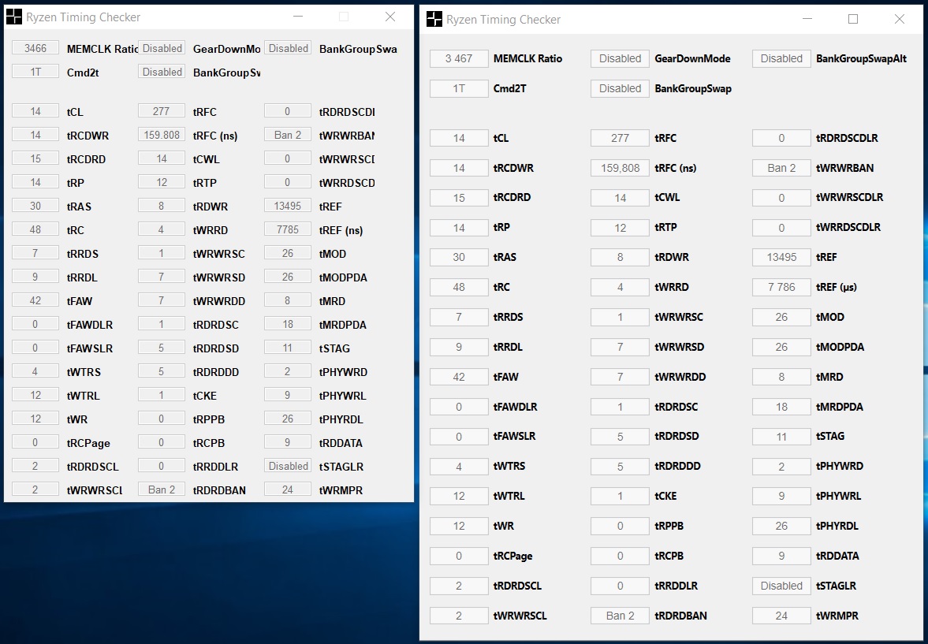Click the tRRDL value 9 in right window
This screenshot has width=928, height=644.
(459, 347)
